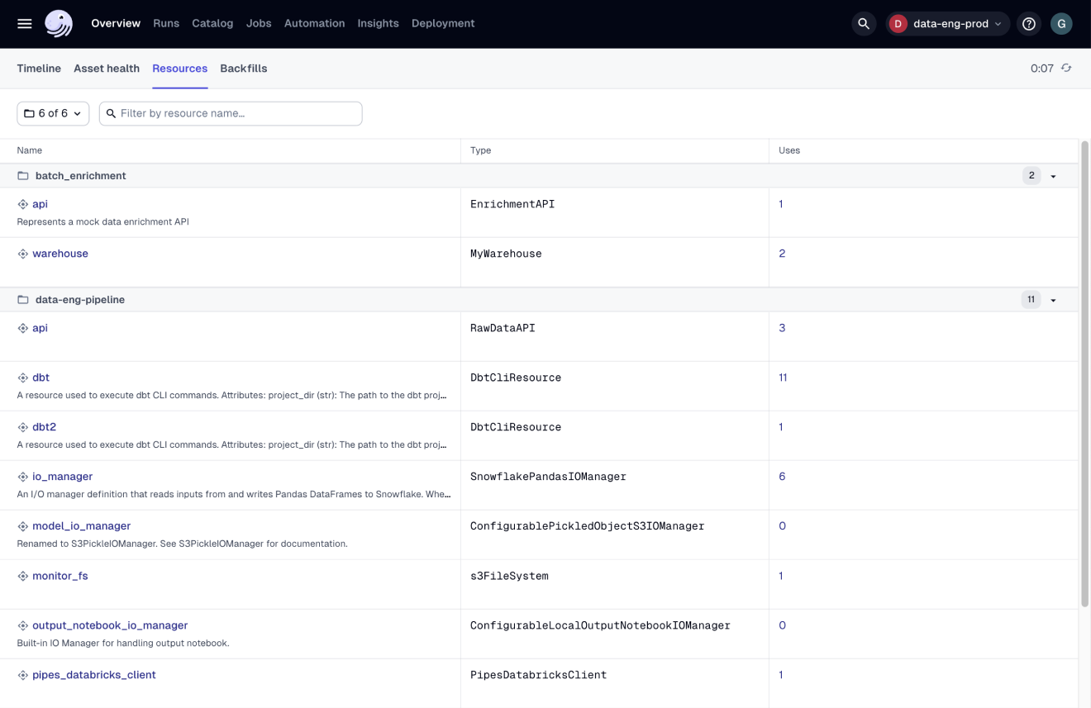
Task: Open the dbt2 resource link
Action: coord(43,426)
